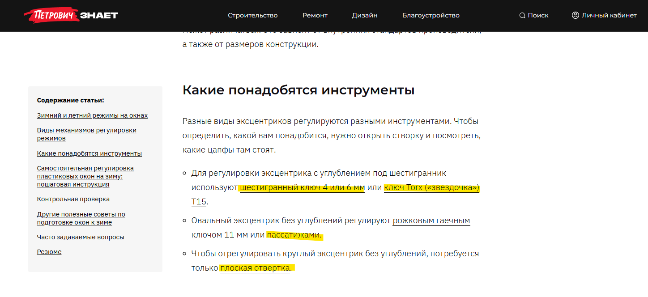Image resolution: width=648 pixels, height=297 pixels.
Task: Click the плоская отвертка link
Action: click(255, 268)
